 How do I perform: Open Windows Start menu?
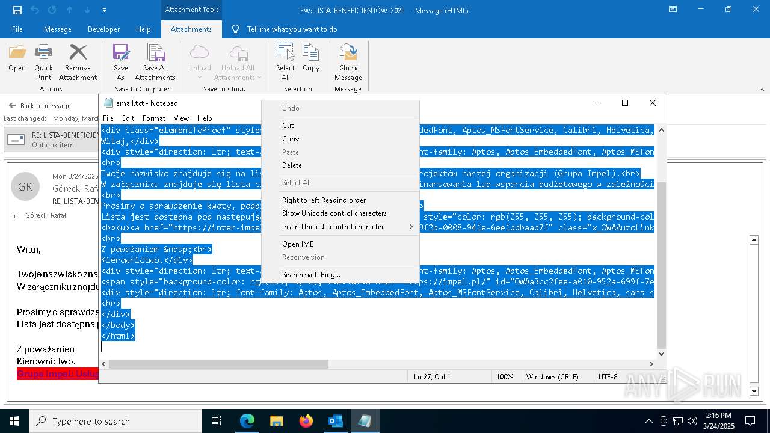[x=14, y=421]
